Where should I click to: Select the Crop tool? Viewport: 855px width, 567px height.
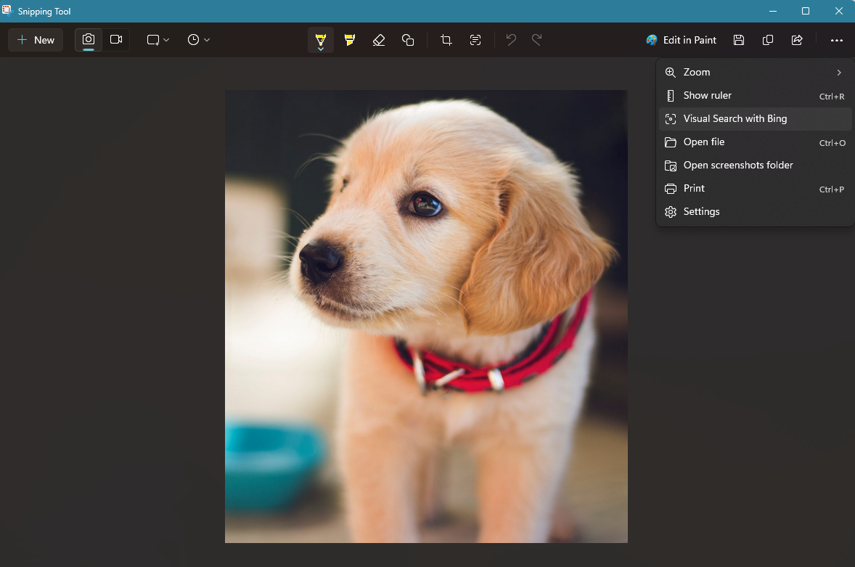pyautogui.click(x=446, y=40)
